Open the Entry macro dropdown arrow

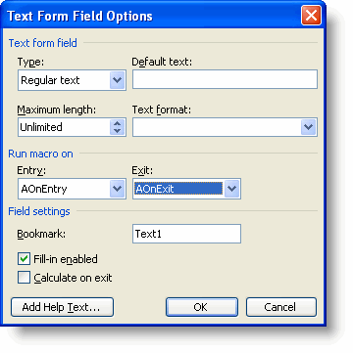click(118, 189)
